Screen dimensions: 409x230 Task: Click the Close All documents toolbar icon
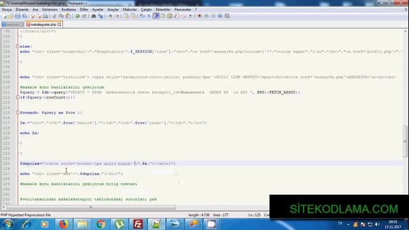click(x=38, y=16)
